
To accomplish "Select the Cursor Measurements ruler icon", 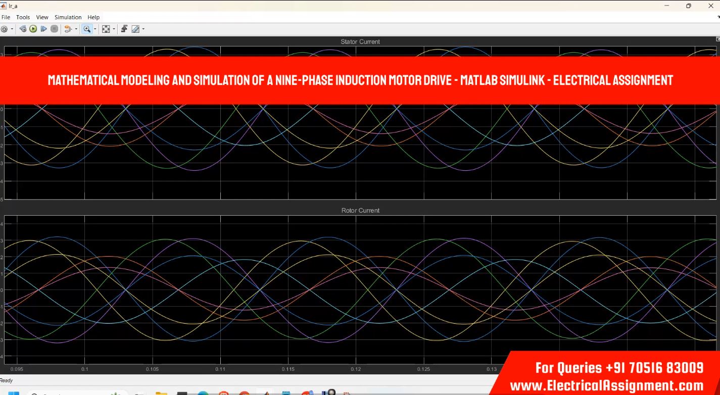I will point(135,29).
